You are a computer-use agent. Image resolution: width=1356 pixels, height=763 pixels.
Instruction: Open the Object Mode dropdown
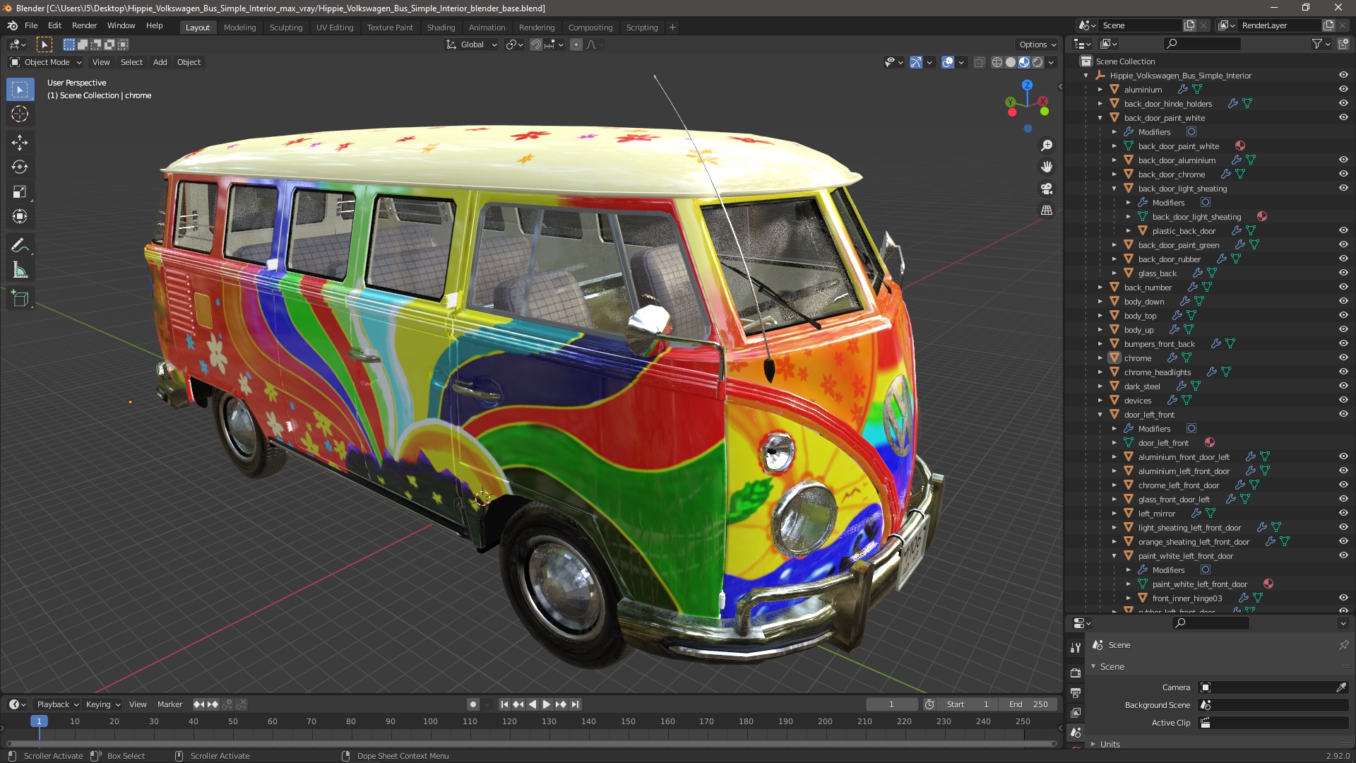tap(46, 62)
